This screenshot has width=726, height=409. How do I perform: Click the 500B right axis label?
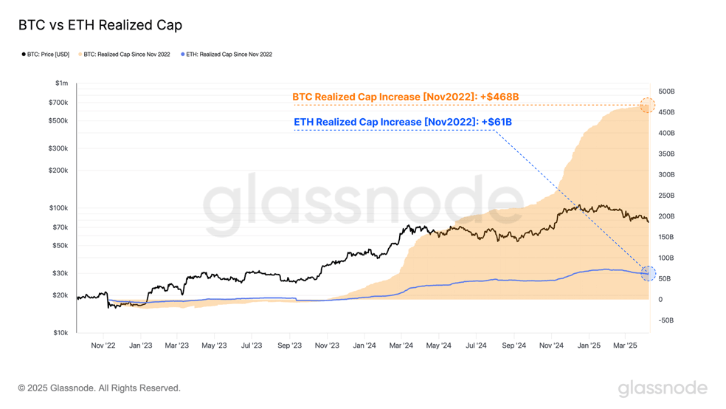666,92
